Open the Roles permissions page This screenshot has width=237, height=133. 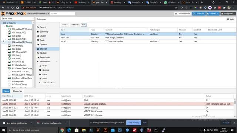pos(44,79)
